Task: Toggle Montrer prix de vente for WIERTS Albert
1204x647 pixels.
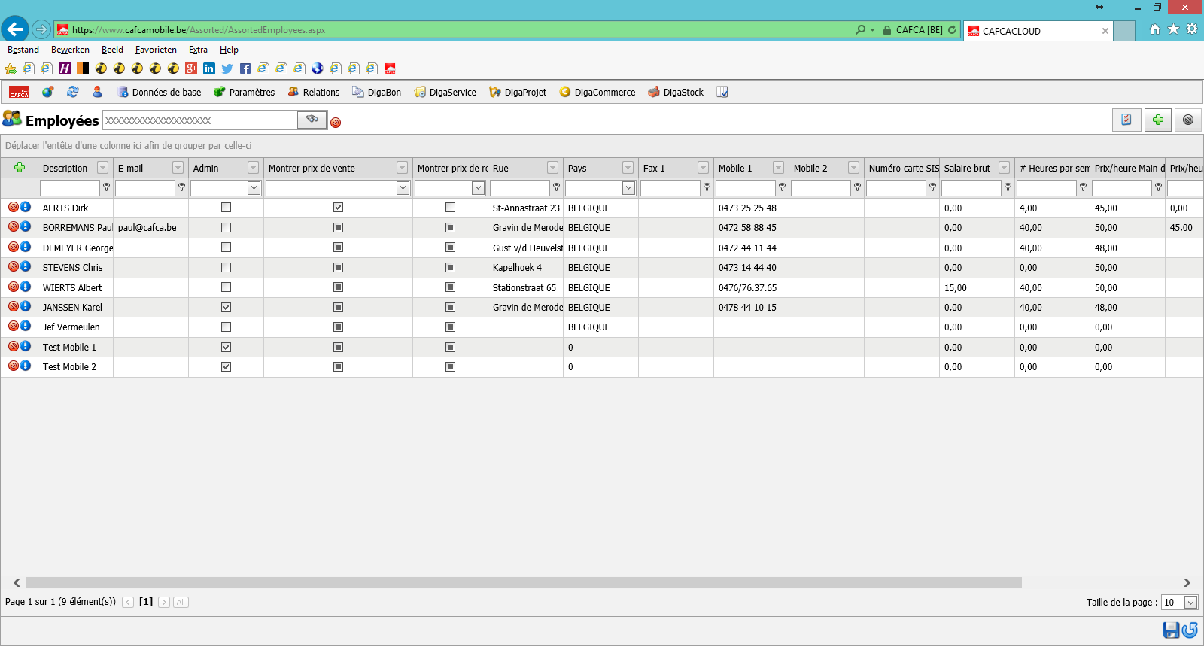Action: (x=338, y=287)
